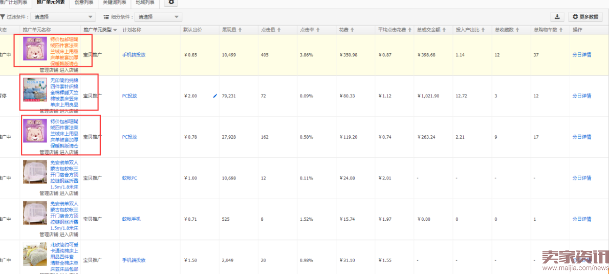
Task: Sort by 花费 column arrow
Action: click(x=352, y=30)
